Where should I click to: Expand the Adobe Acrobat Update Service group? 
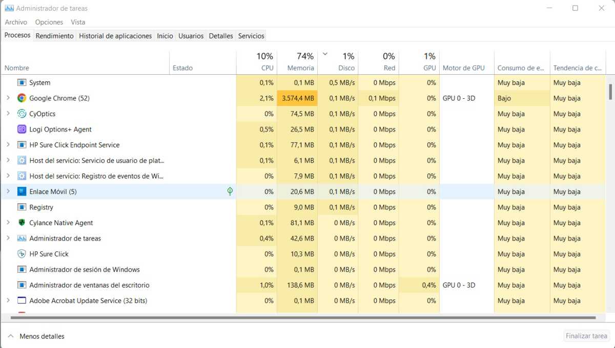(8, 300)
